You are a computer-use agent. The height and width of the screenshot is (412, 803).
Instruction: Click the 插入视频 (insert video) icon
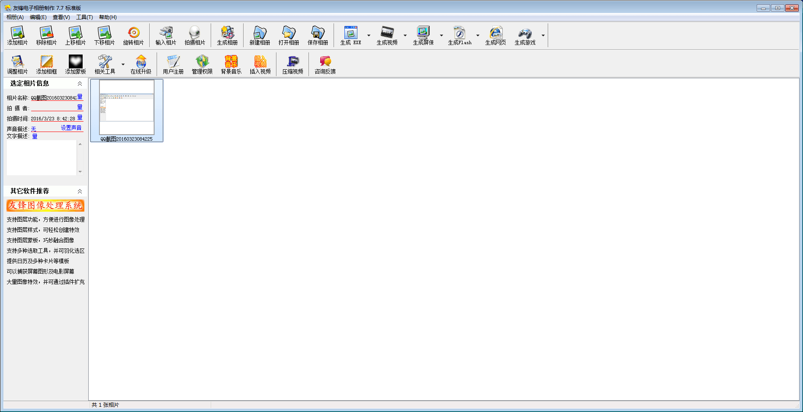(x=260, y=64)
